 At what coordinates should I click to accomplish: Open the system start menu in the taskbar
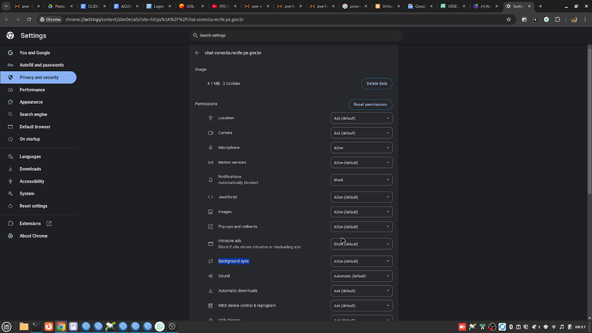click(x=7, y=326)
